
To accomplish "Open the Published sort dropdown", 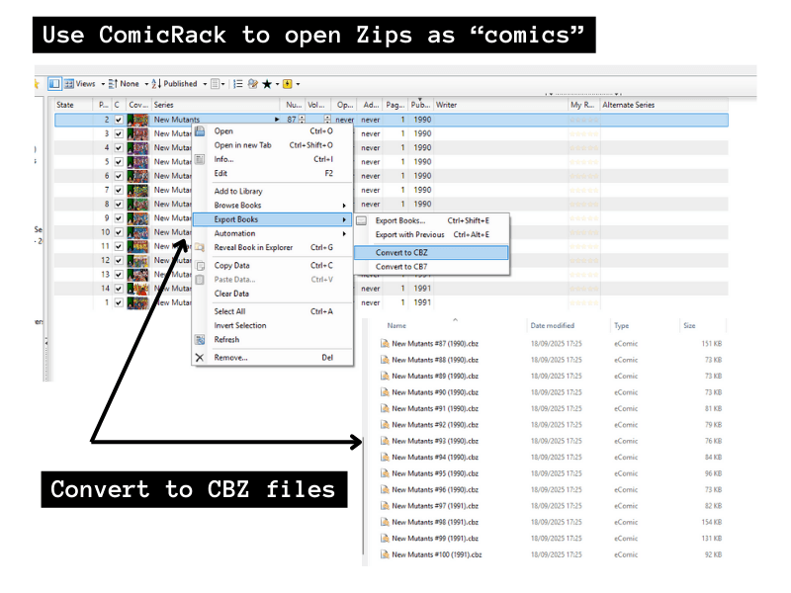I will tap(182, 84).
